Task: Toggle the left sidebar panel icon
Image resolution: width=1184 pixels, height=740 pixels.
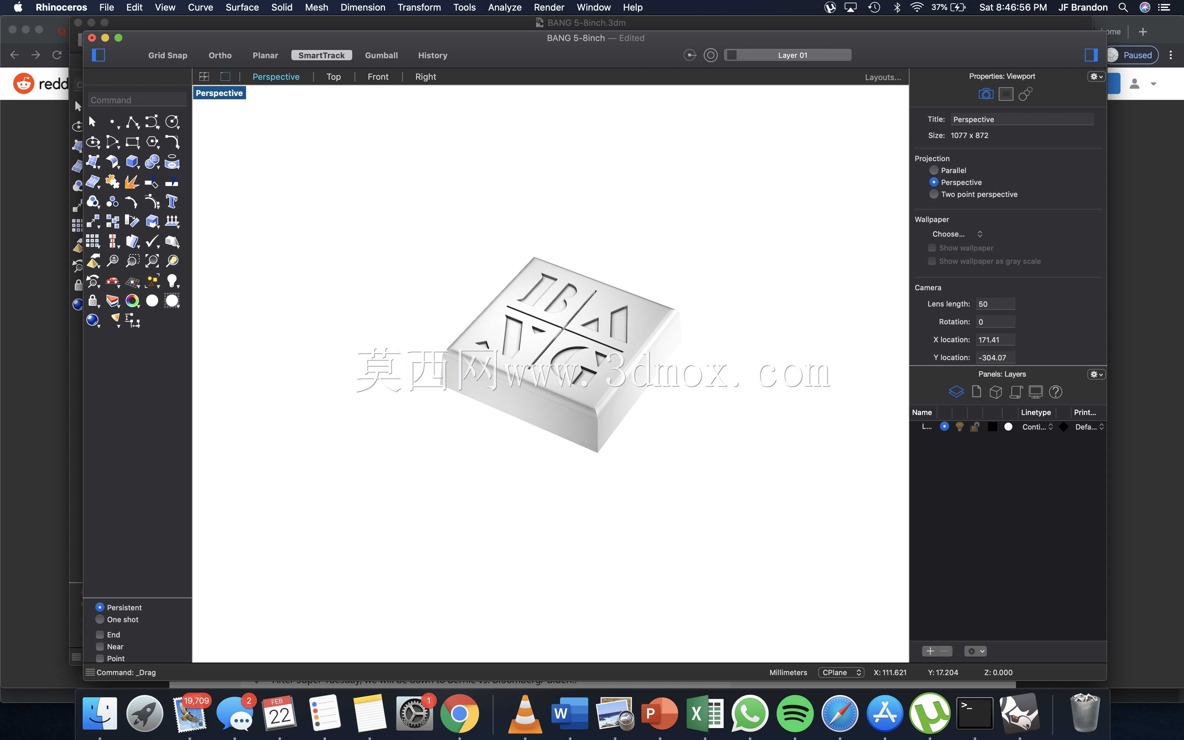Action: coord(98,55)
